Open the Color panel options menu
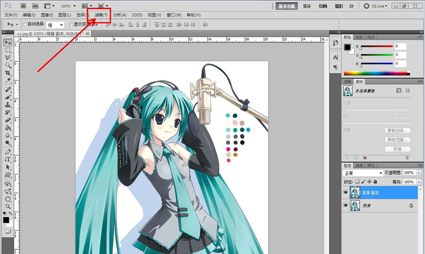 tap(420, 37)
